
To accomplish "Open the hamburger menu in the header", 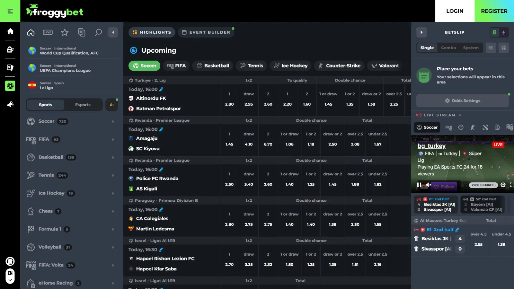I will coord(10,11).
